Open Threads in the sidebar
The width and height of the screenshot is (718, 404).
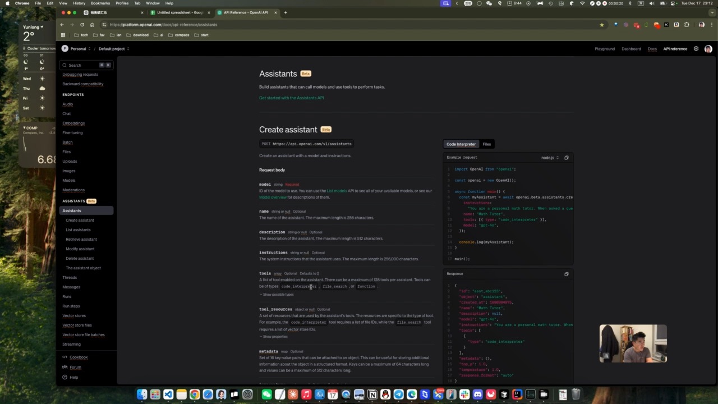(x=70, y=277)
